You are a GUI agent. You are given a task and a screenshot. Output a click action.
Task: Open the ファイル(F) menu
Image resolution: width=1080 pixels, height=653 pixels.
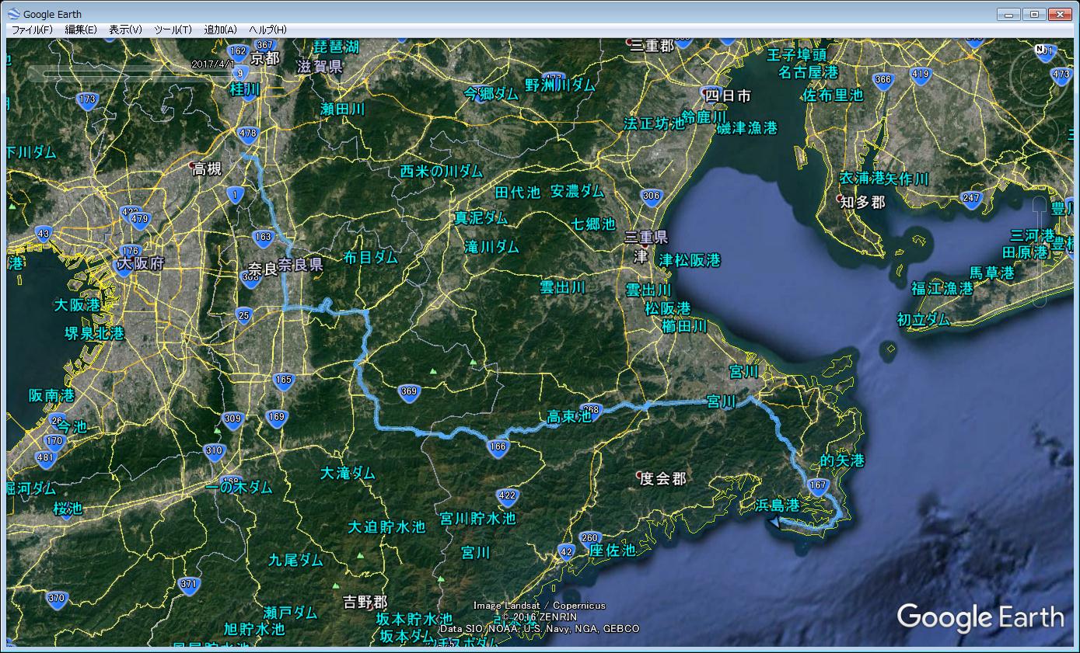(x=32, y=30)
